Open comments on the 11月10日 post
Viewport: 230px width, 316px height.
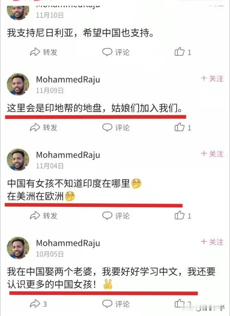pos(116,52)
